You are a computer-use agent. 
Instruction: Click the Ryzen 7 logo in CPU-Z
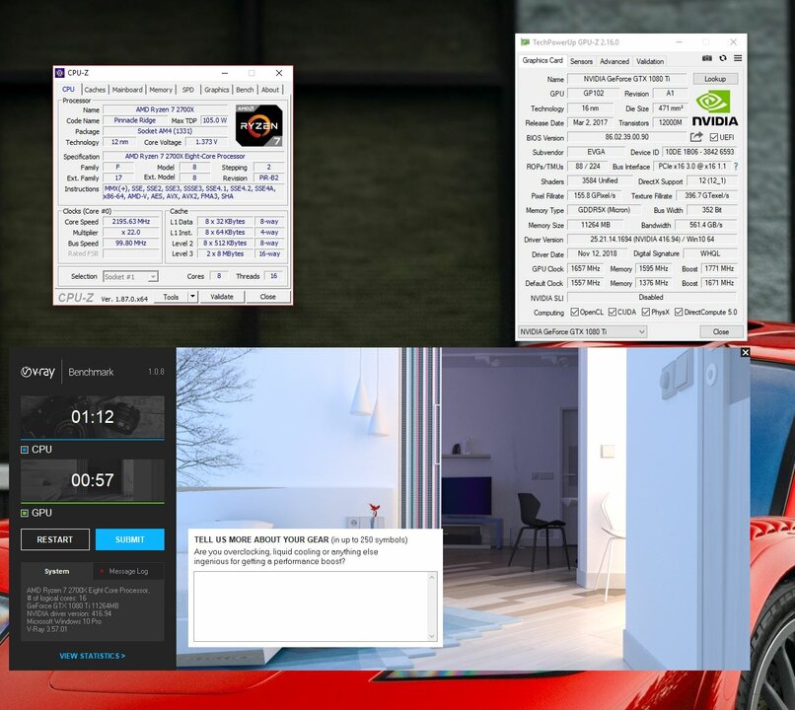click(258, 125)
